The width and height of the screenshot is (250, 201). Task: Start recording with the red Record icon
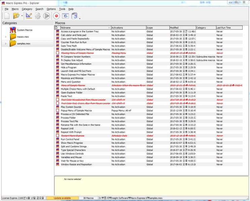point(56,16)
